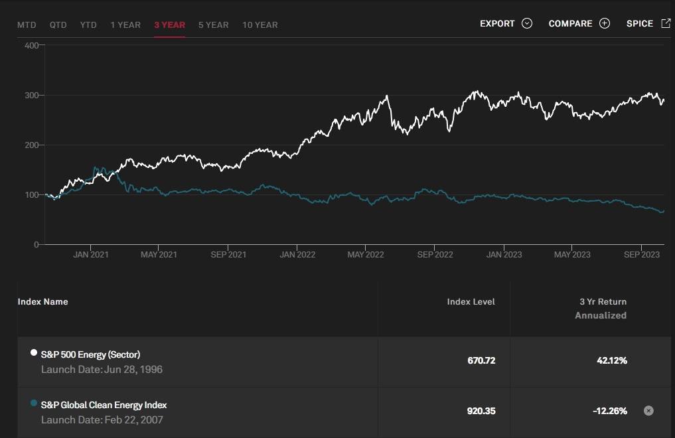Click the COMPARE plus circle icon
675x438 pixels.
pyautogui.click(x=605, y=23)
